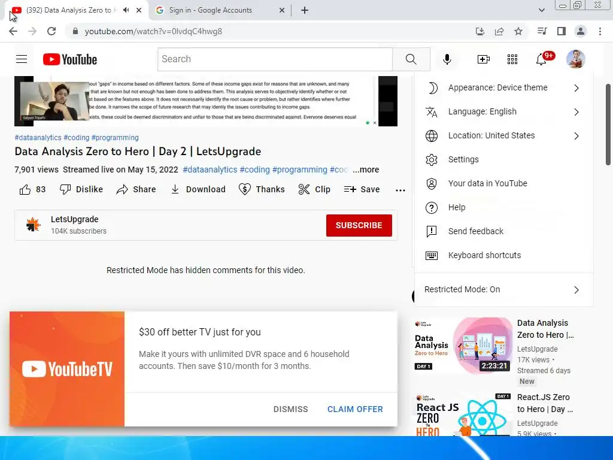The height and width of the screenshot is (460, 613).
Task: Start voice search with the microphone icon
Action: click(447, 59)
